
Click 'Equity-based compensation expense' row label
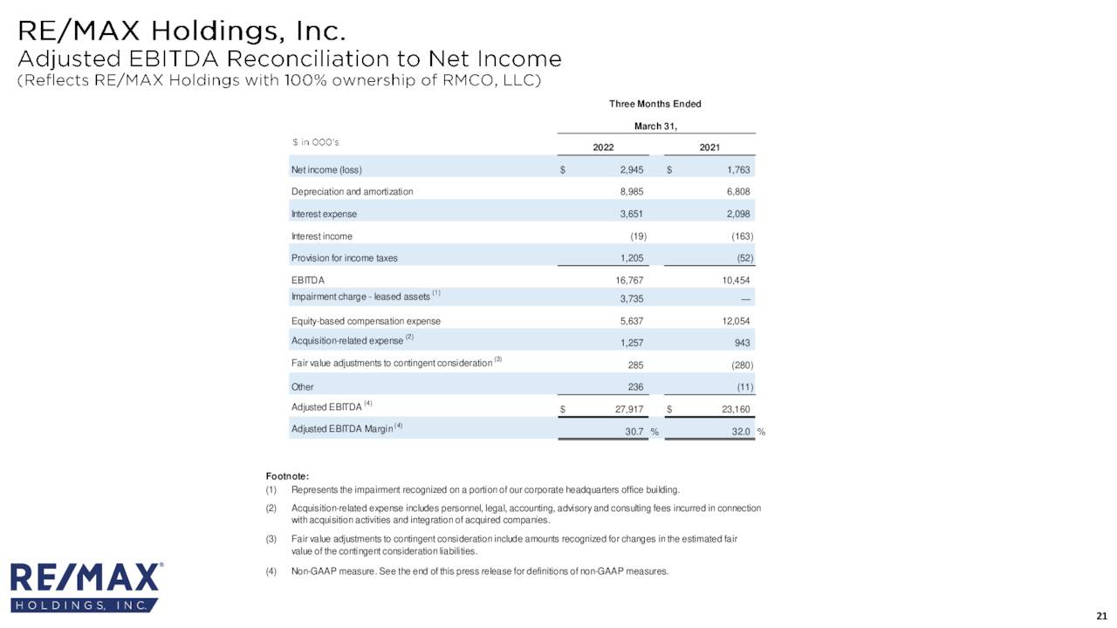coord(367,321)
